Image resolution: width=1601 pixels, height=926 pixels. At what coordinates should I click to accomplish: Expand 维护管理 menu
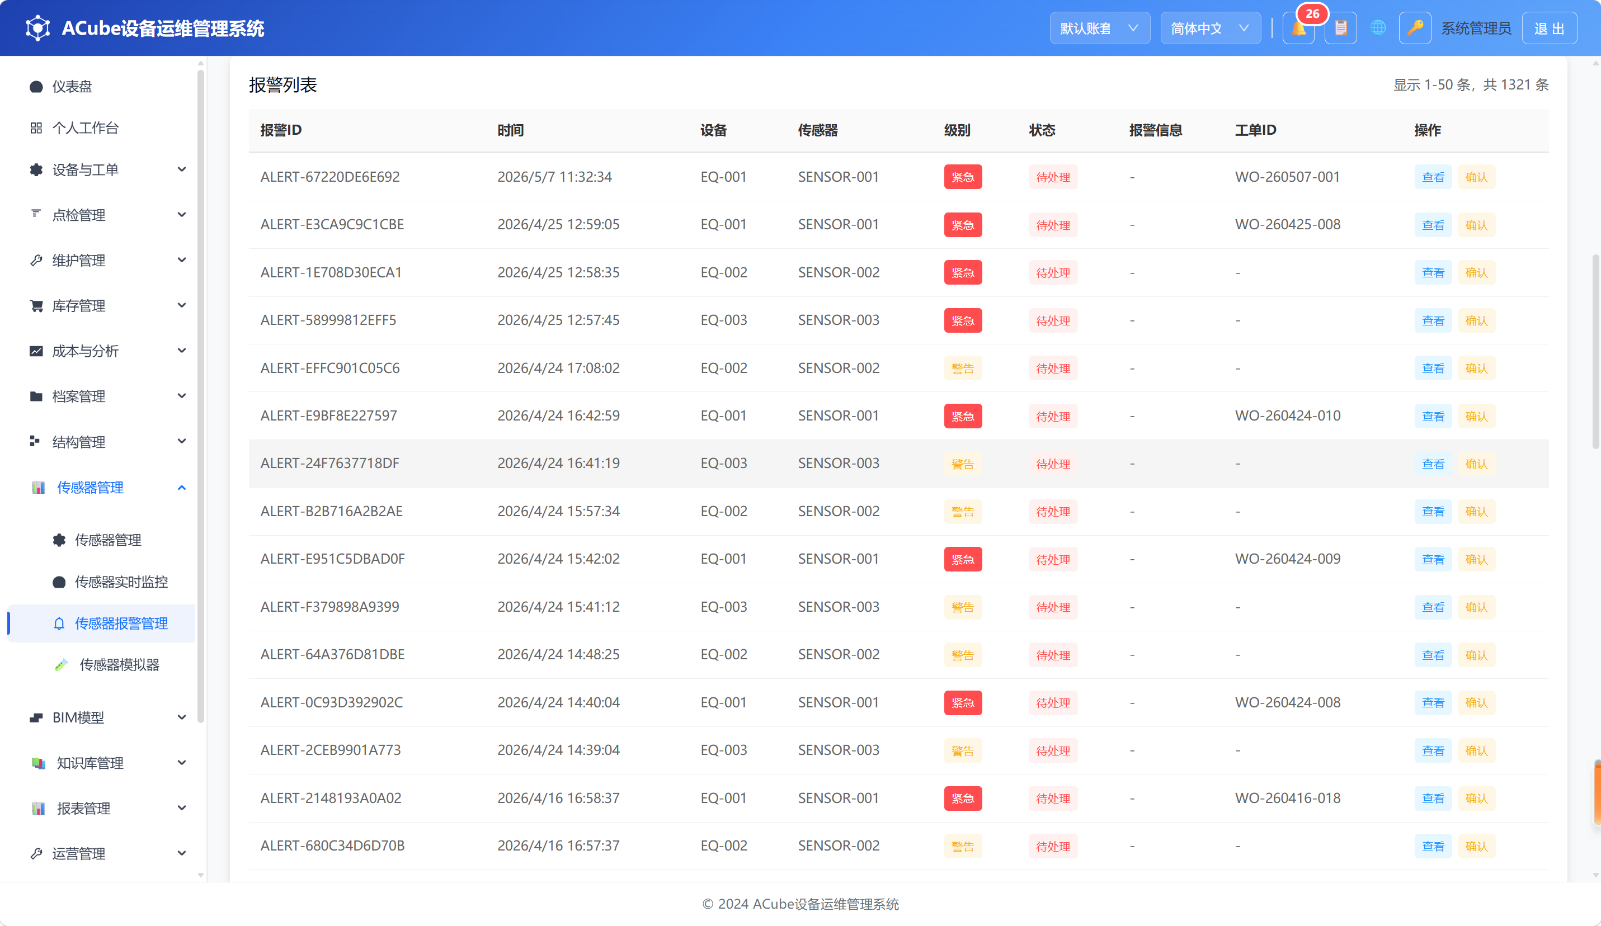point(102,261)
